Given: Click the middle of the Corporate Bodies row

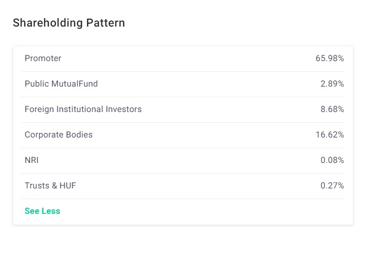Looking at the screenshot, I should click(x=183, y=135).
